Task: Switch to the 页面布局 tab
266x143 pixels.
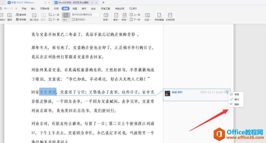Action: (45, 9)
